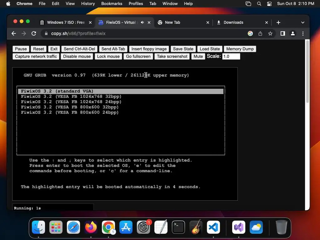Image resolution: width=320 pixels, height=240 pixels.
Task: Click the page vertical scrollbar
Action: click(307, 72)
